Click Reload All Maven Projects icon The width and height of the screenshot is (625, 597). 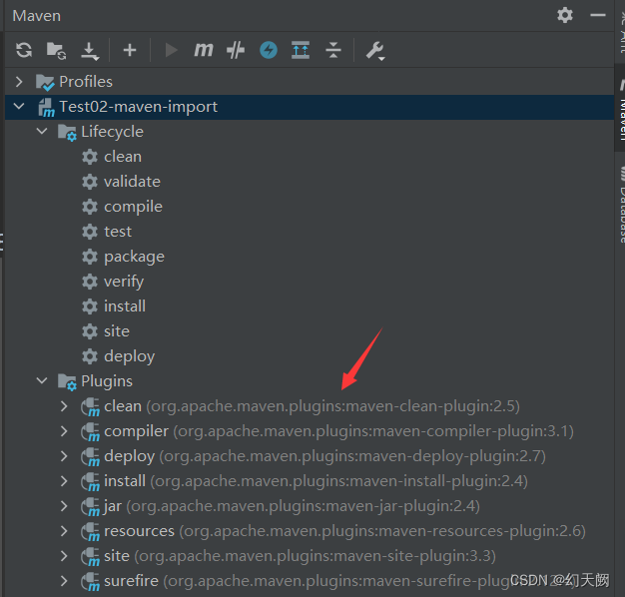click(24, 50)
